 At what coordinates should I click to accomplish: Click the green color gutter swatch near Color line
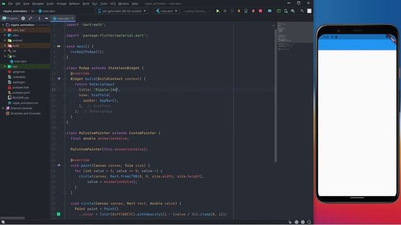tap(58, 214)
